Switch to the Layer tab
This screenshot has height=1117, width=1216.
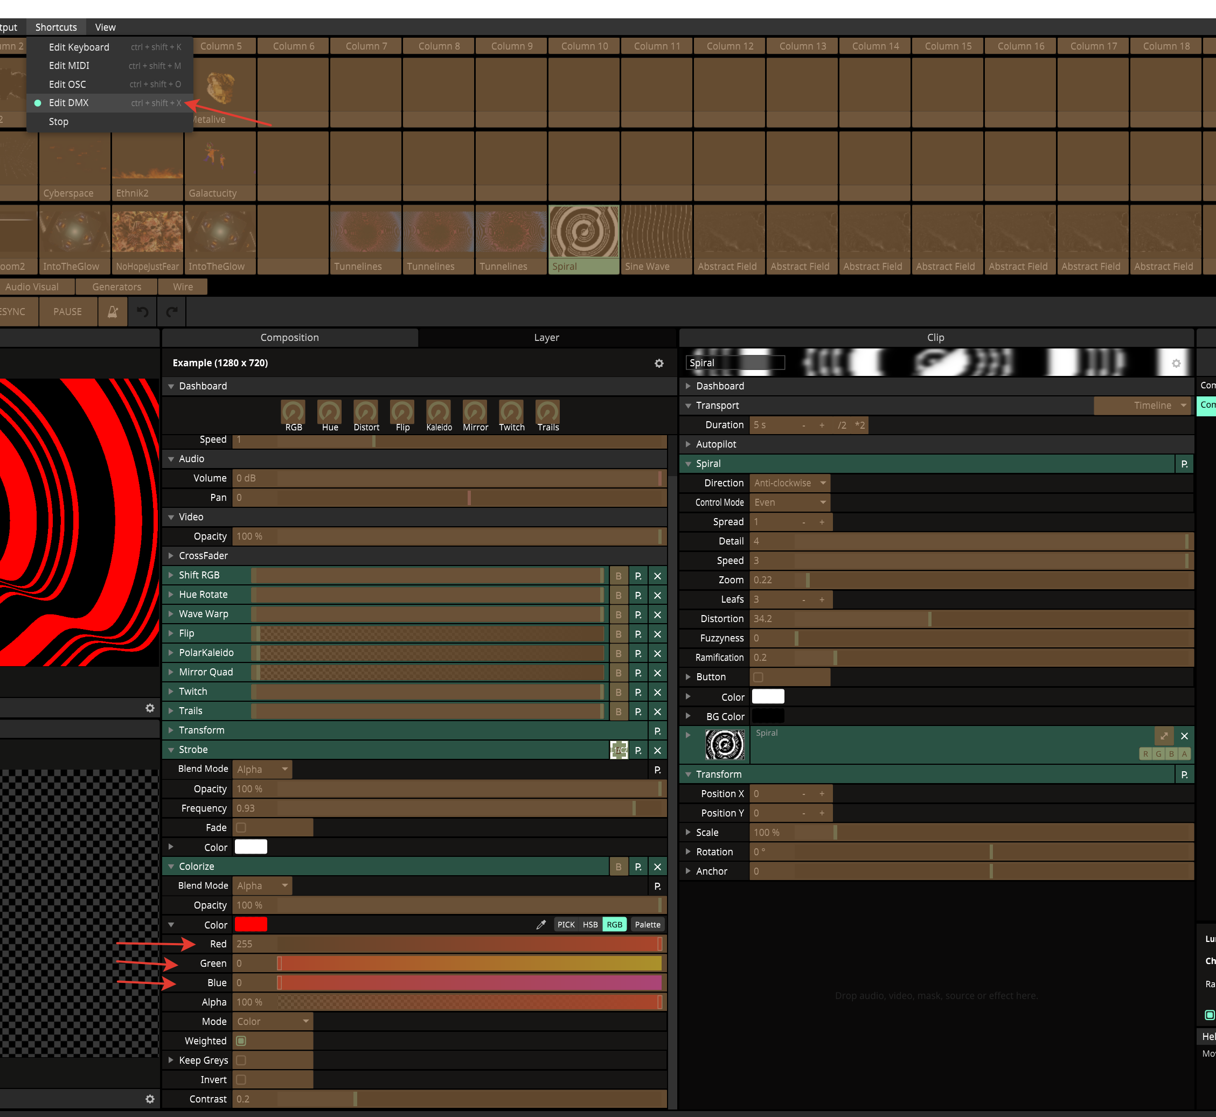[547, 337]
